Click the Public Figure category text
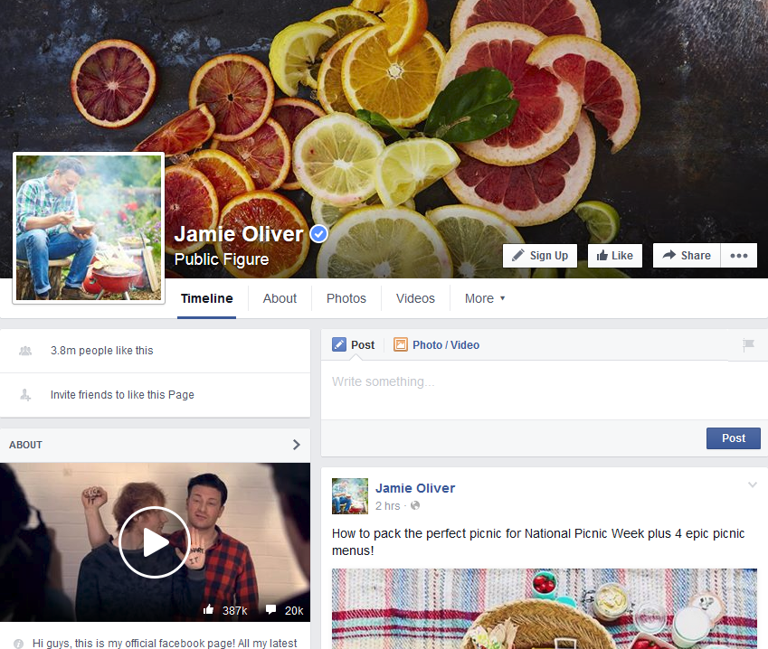 (222, 259)
